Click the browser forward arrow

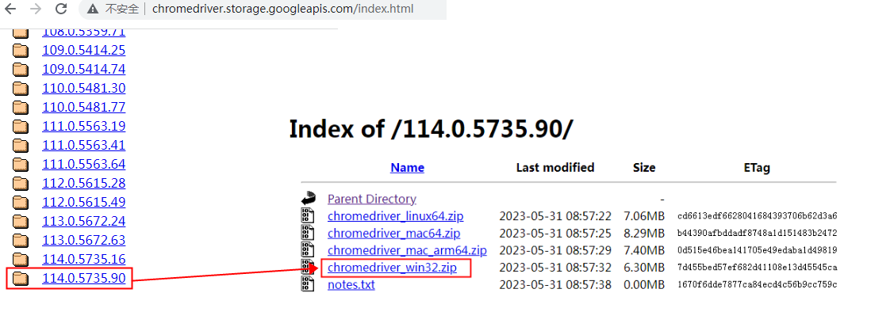click(35, 9)
